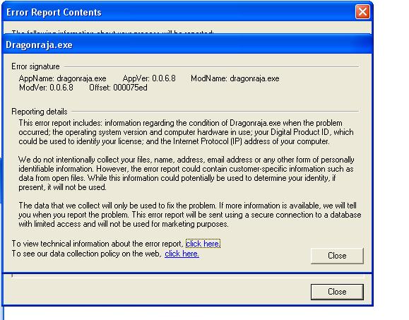Click 'AppVer: 0.0.6.8' value
This screenshot has width=409, height=320.
pyautogui.click(x=149, y=78)
